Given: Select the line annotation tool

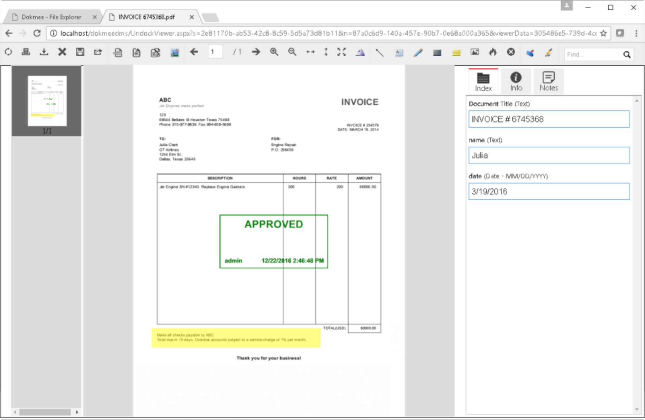Looking at the screenshot, I should tap(380, 53).
